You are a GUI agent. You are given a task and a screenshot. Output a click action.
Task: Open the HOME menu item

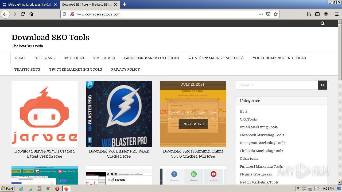click(20, 58)
